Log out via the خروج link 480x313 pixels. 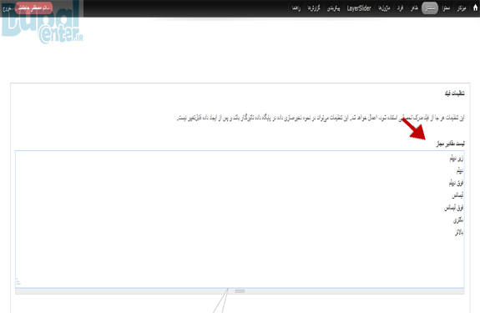pyautogui.click(x=7, y=8)
